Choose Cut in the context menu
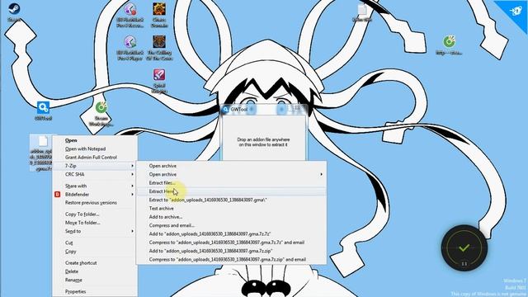Screen dimensions: 528x297 pyautogui.click(x=69, y=243)
